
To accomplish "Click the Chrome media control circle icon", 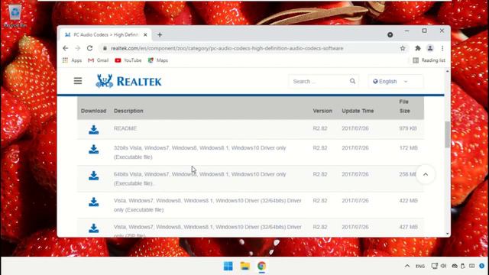I will point(390,35).
